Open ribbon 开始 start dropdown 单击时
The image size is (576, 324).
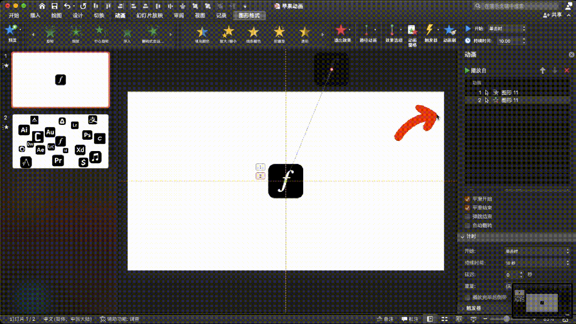[506, 28]
